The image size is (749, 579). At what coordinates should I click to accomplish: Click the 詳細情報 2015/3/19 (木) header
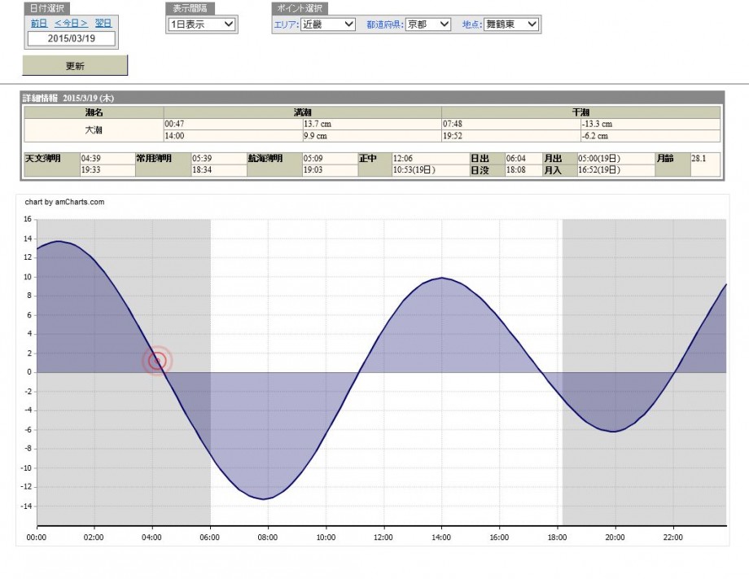68,98
